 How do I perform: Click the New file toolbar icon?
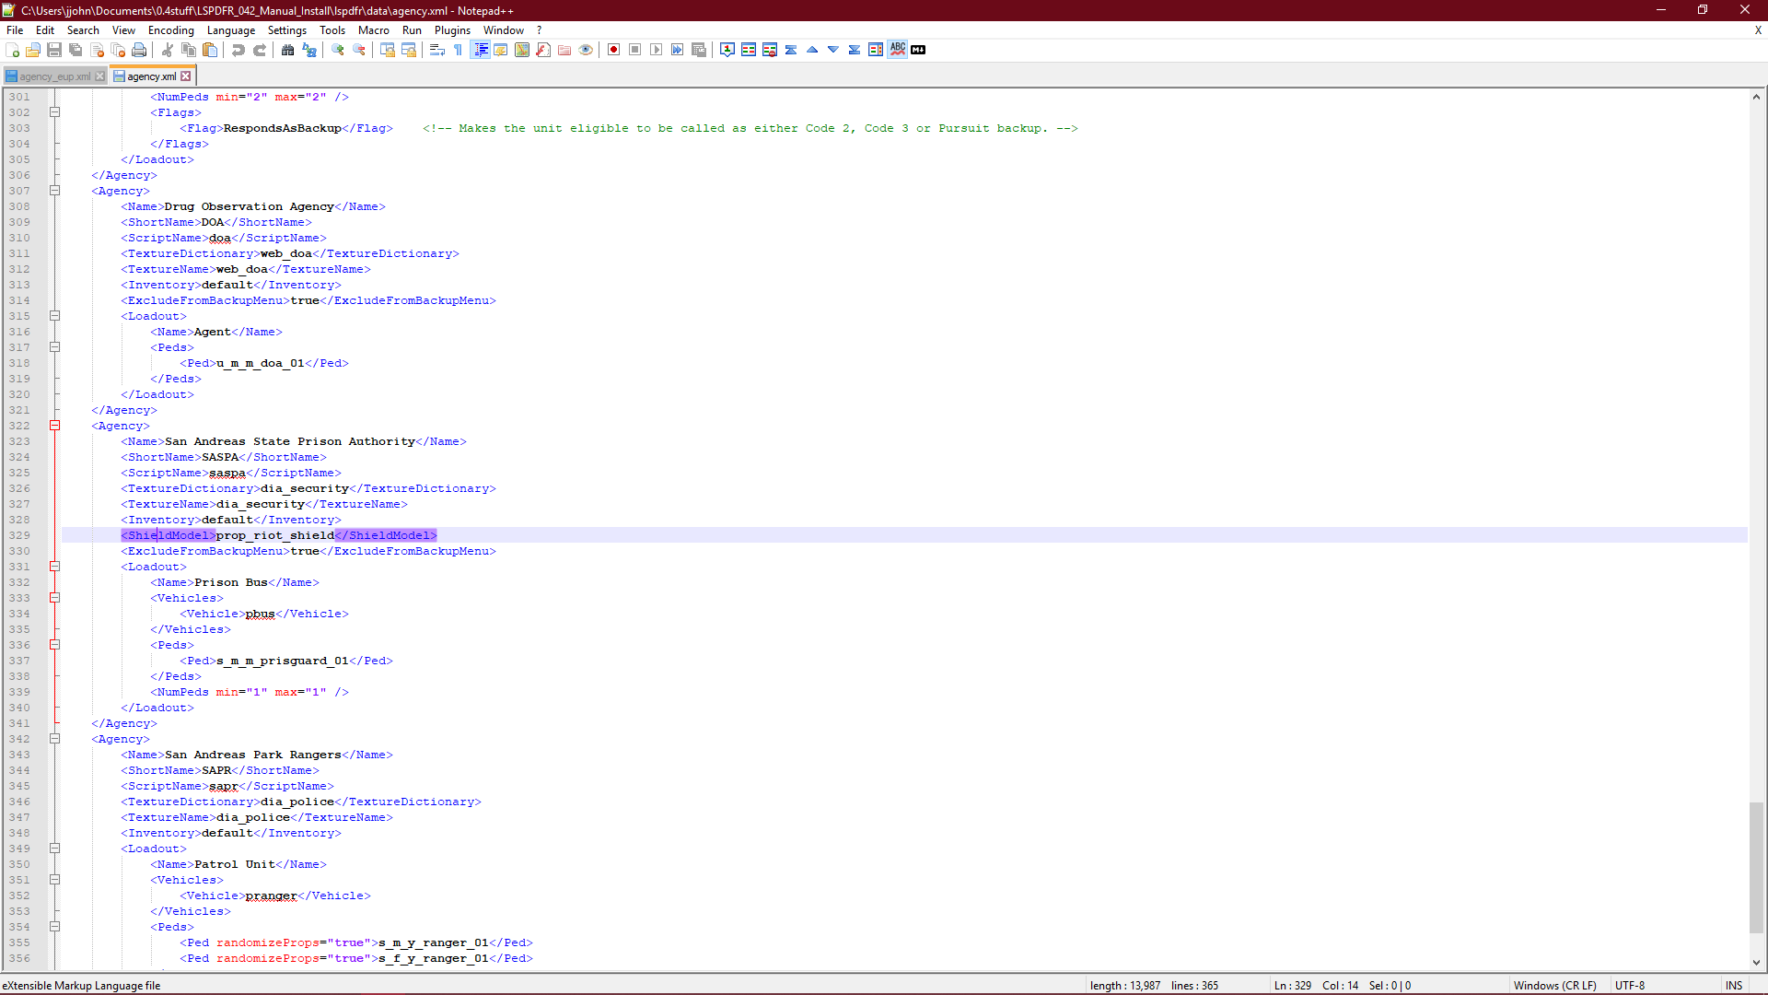coord(12,50)
